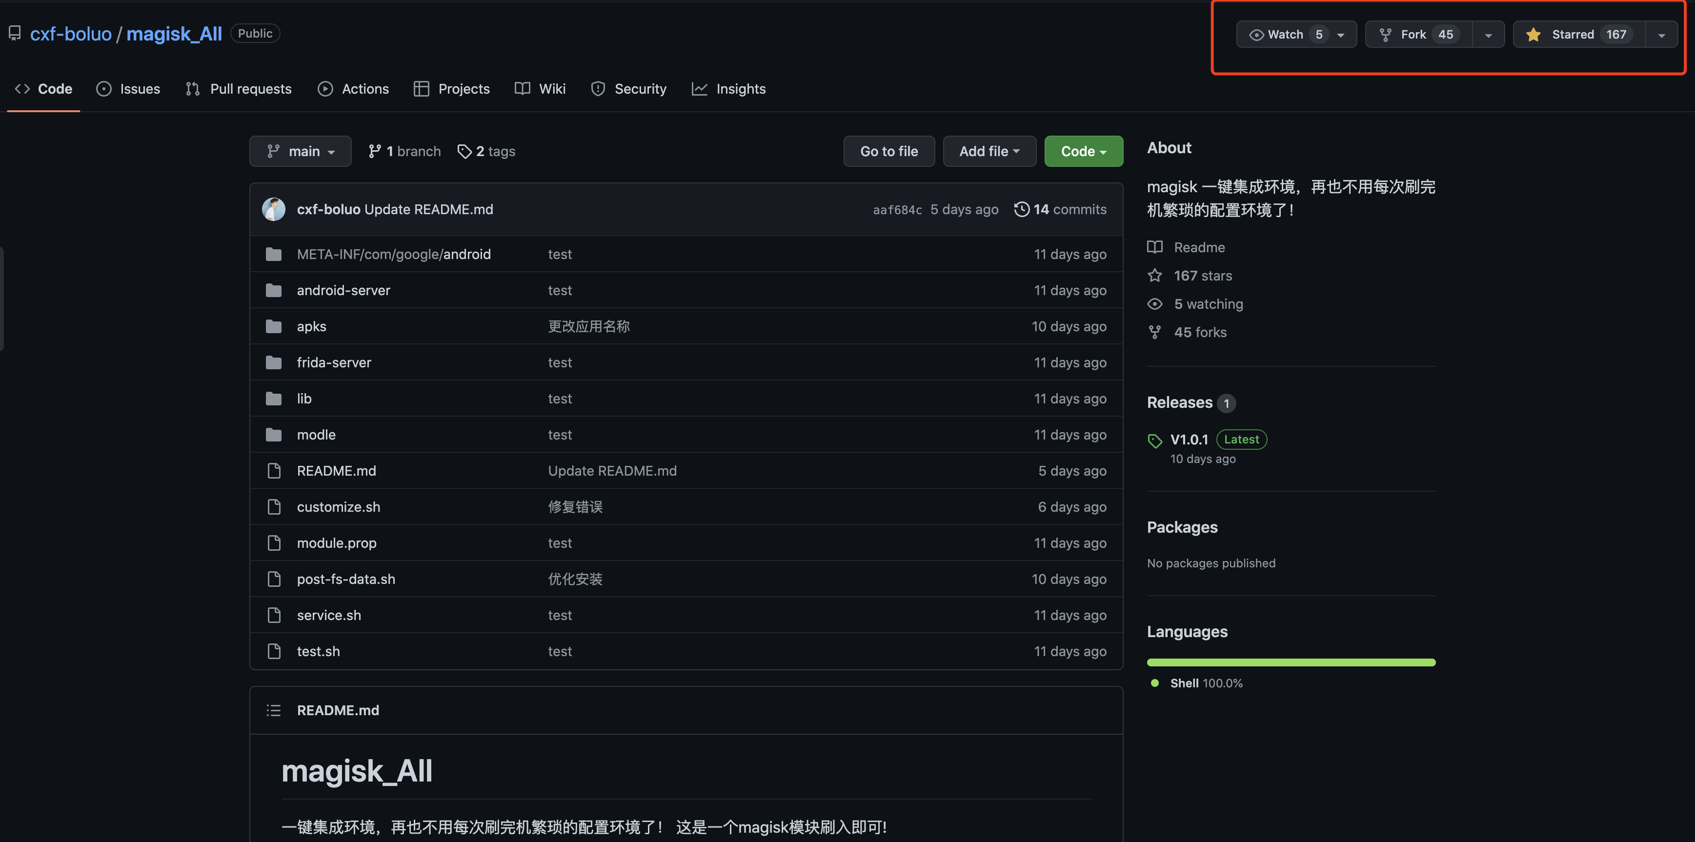
Task: Click the tag icon beside 2 tags
Action: [464, 151]
